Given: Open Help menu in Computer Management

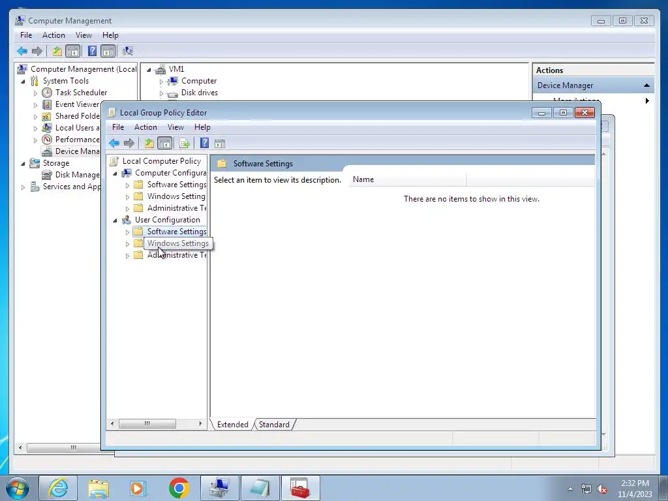Looking at the screenshot, I should [110, 35].
